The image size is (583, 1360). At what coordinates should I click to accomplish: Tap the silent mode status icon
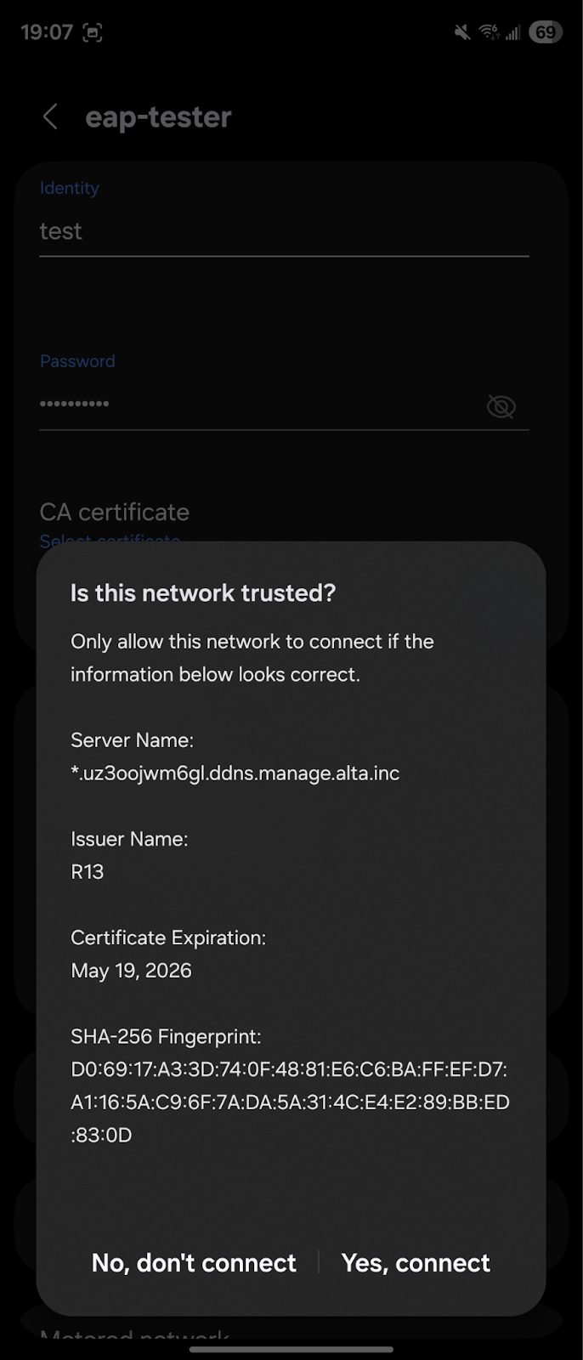point(462,32)
